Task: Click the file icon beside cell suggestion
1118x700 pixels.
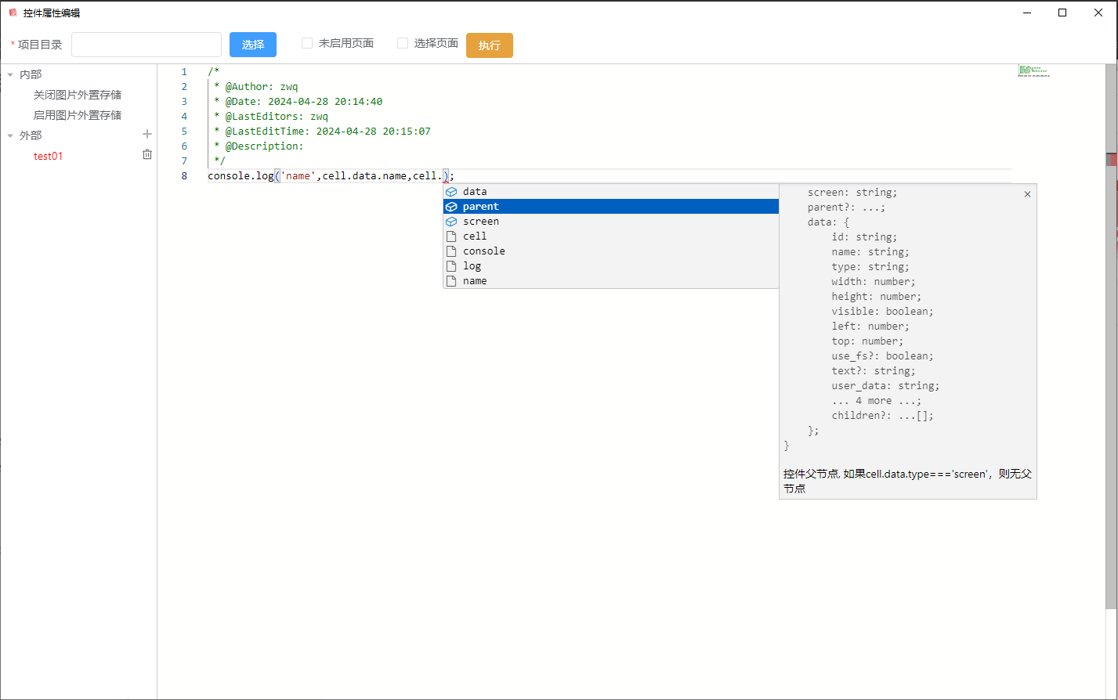Action: (x=450, y=236)
